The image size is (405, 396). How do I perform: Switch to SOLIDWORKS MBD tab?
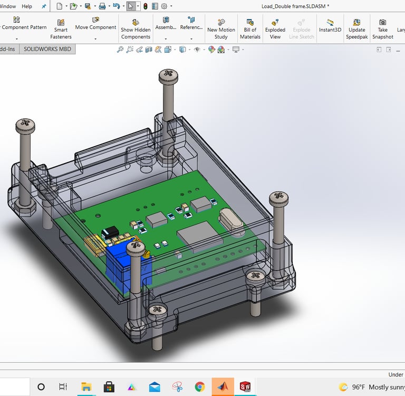pyautogui.click(x=47, y=49)
